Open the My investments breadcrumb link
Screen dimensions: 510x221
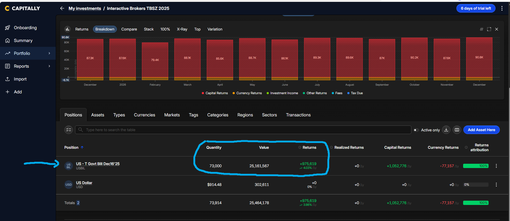coord(85,8)
